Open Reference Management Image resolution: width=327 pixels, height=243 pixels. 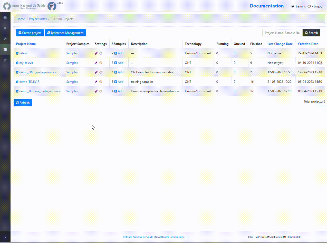pos(65,33)
